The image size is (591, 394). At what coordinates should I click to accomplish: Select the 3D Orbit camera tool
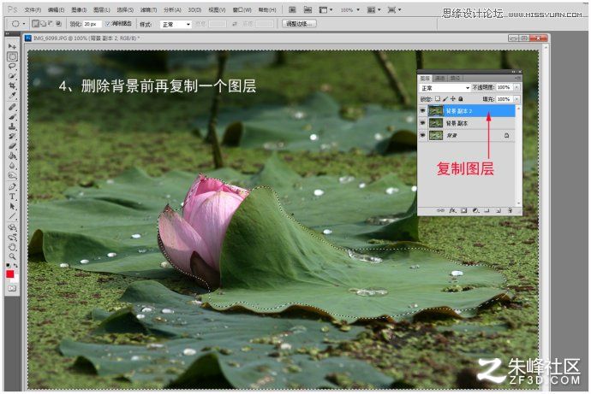12,238
